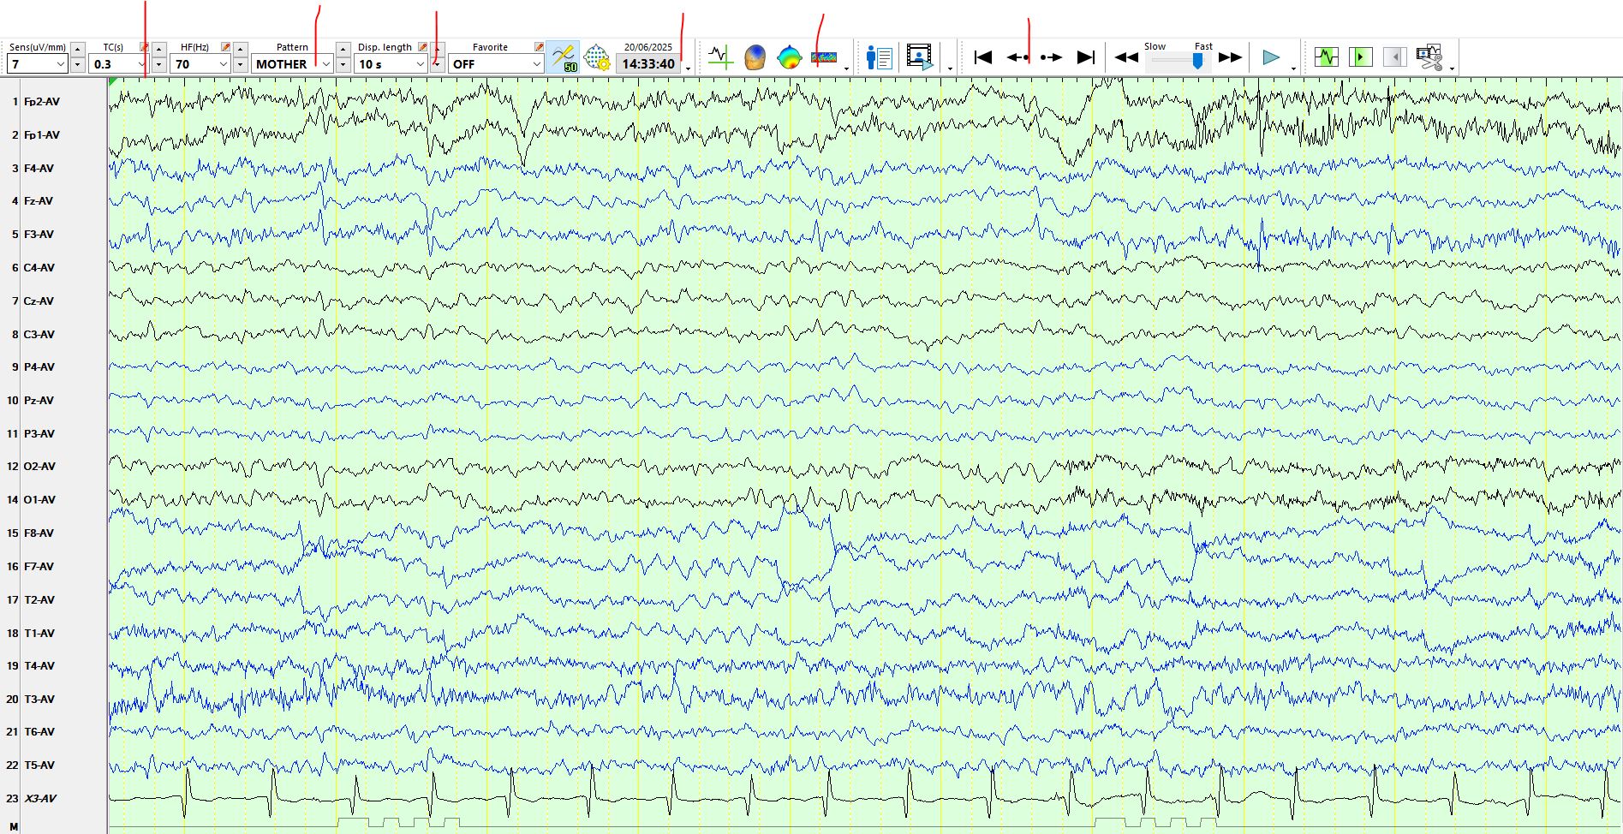The width and height of the screenshot is (1623, 834).
Task: Advance one page of EEG
Action: (x=1051, y=57)
